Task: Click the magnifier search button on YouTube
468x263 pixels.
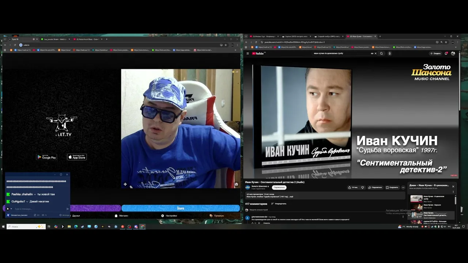Action: 381,53
